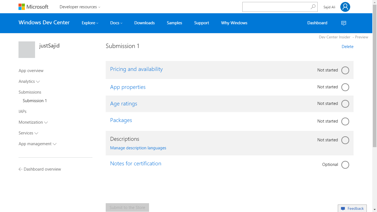Click the status circle for Age ratings
This screenshot has width=377, height=212.
[345, 104]
